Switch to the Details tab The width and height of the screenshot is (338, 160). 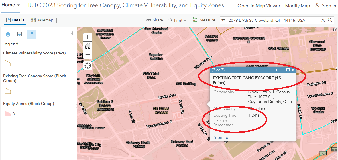point(15,20)
